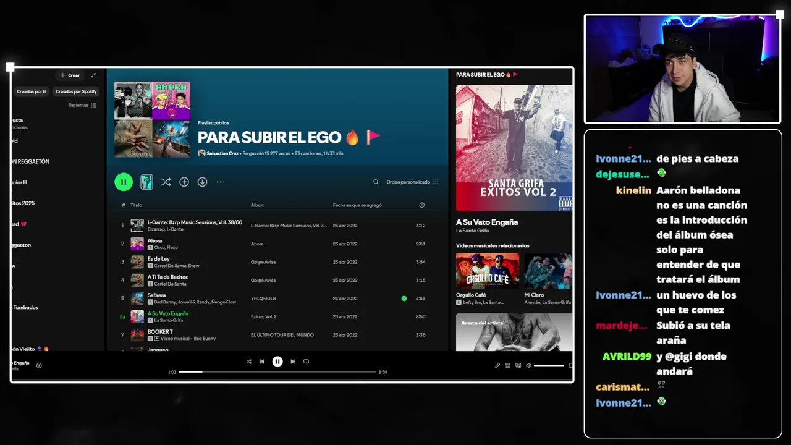The image size is (791, 445).
Task: Skip to the next track
Action: click(293, 362)
